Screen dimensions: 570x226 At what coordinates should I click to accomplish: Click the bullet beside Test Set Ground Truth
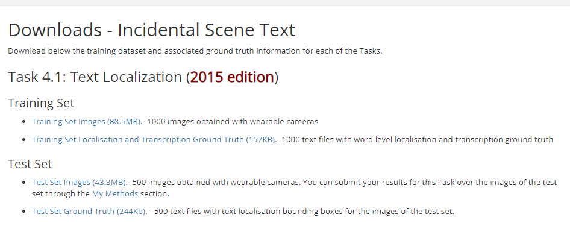tap(24, 212)
